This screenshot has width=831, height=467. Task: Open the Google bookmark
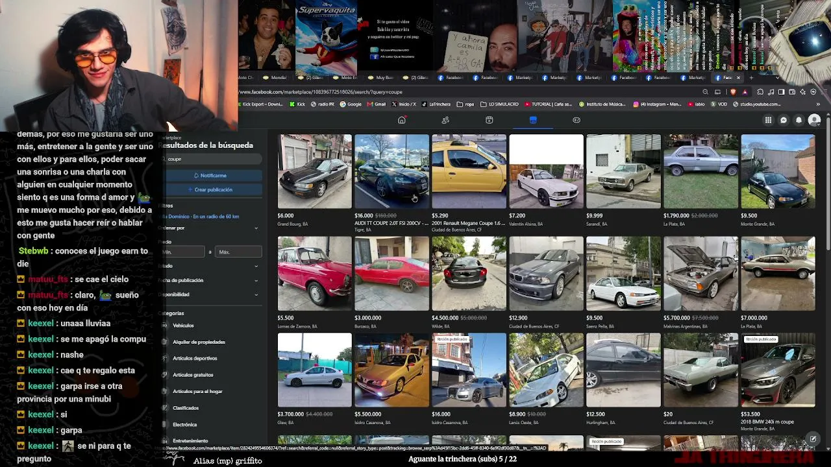click(350, 104)
